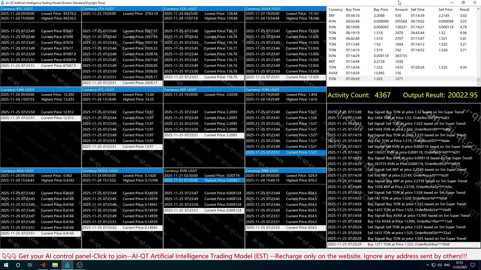Select log entry 'Buy 1271 TON at Price 1.525'
This screenshot has height=270, width=481.
(x=404, y=244)
